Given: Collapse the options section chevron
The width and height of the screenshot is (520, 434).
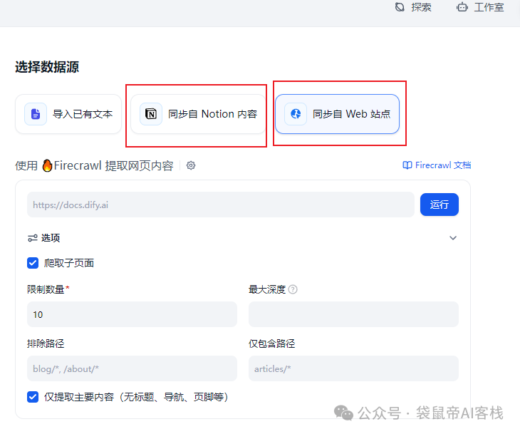Looking at the screenshot, I should [453, 238].
